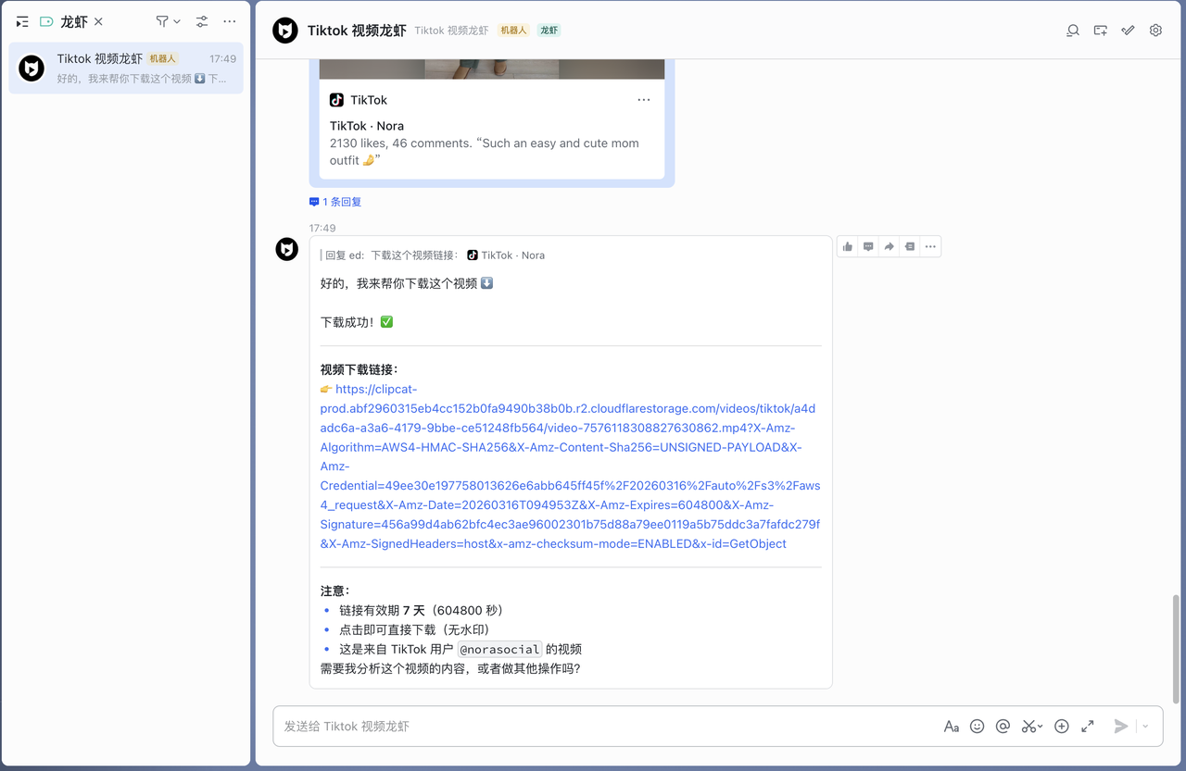Click the @norasocial username chip
This screenshot has width=1186, height=771.
pos(499,650)
